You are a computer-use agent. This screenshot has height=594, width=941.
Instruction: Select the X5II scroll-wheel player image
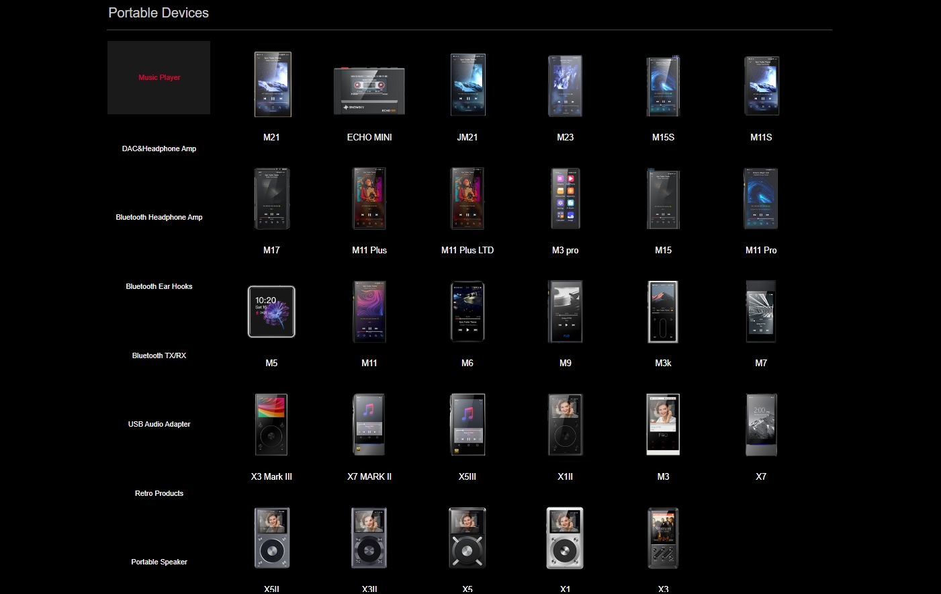271,538
